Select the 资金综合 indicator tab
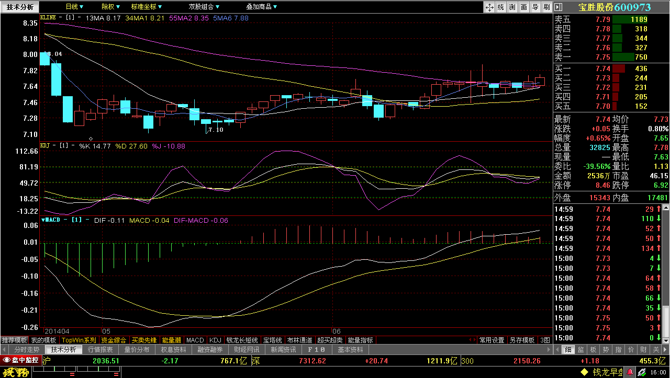The width and height of the screenshot is (670, 378). tap(114, 340)
